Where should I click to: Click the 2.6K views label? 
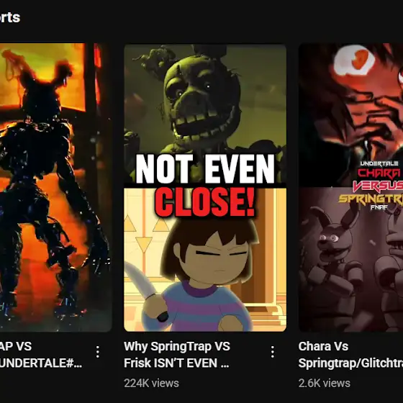tap(325, 383)
